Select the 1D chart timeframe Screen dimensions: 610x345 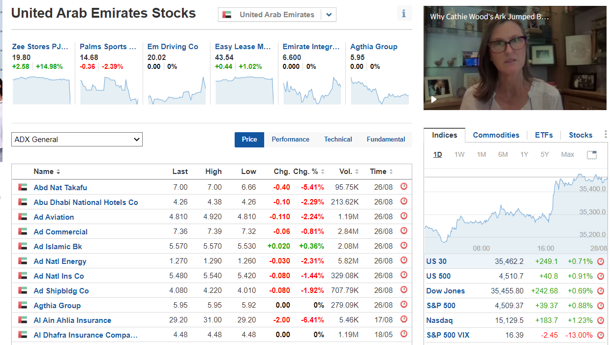437,155
